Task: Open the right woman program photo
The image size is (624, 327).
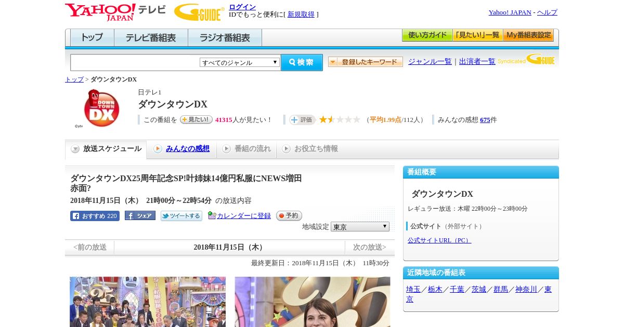Action: coord(313,302)
